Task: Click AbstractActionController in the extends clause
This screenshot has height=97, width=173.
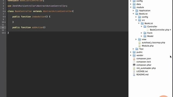Action: (58, 11)
